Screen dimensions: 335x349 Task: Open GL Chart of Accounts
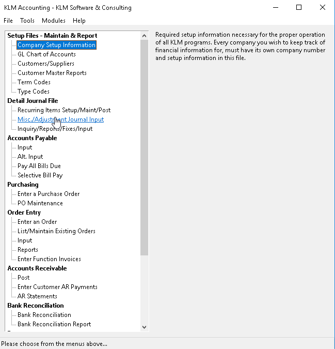pyautogui.click(x=46, y=54)
